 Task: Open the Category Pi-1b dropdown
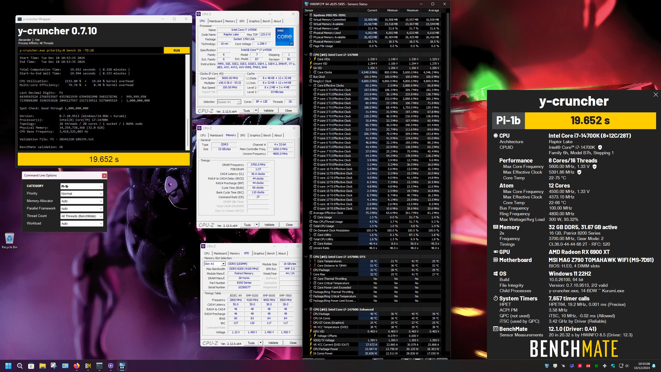point(82,186)
